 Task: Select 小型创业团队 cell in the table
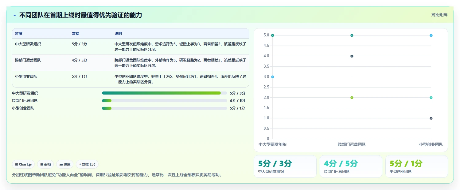(x=26, y=76)
